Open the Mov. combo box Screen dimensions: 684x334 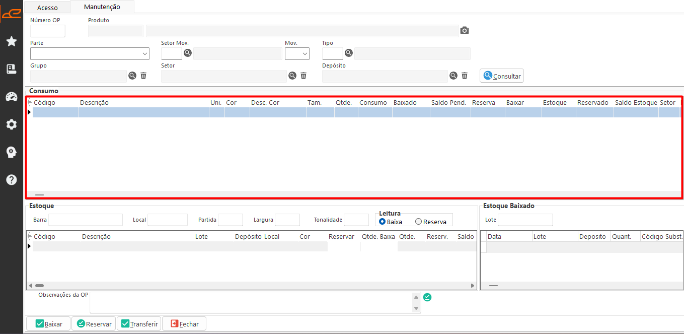coord(297,53)
